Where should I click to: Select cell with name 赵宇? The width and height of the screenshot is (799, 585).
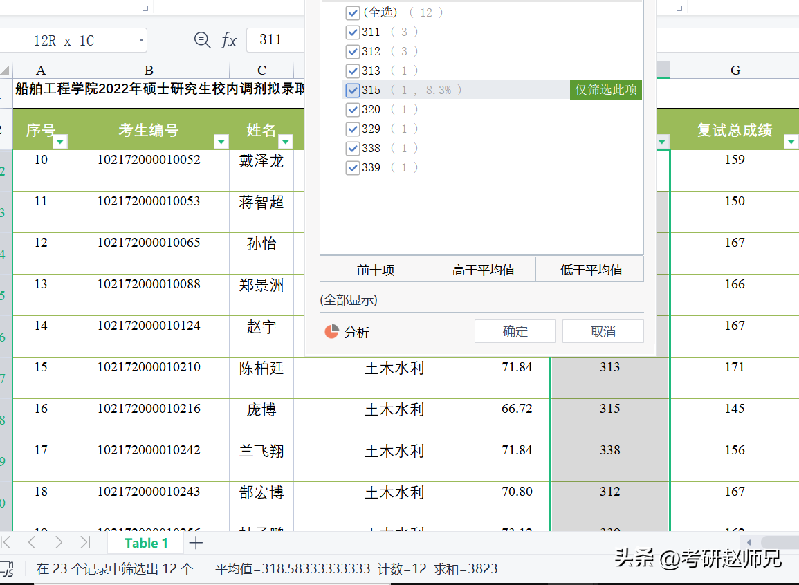pos(261,336)
